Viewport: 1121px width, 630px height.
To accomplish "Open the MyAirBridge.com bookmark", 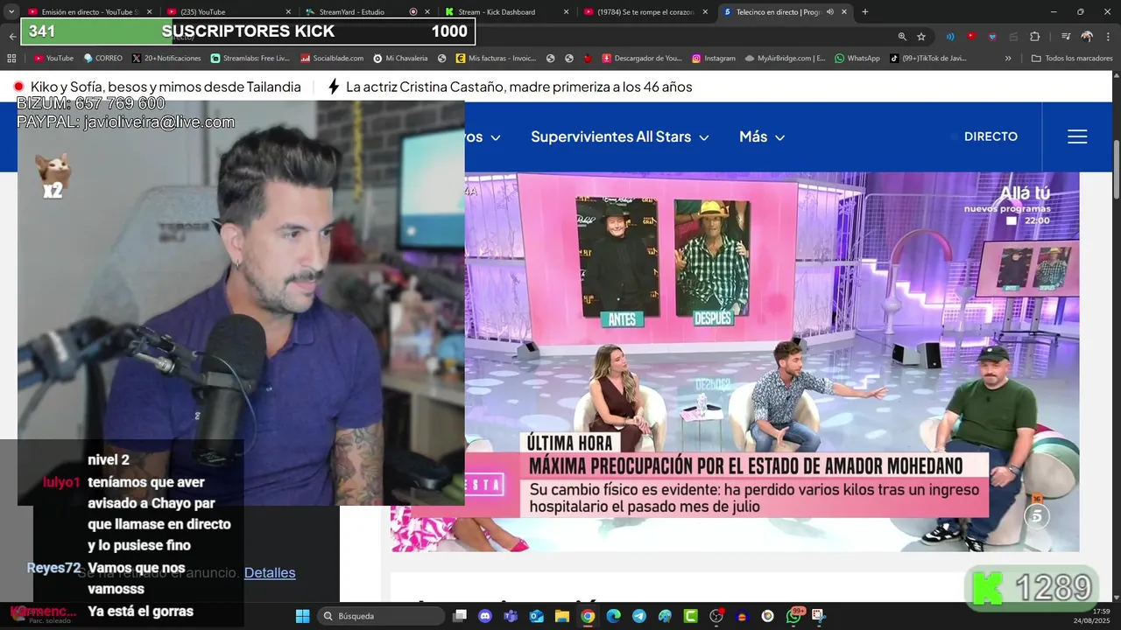I will coord(786,59).
